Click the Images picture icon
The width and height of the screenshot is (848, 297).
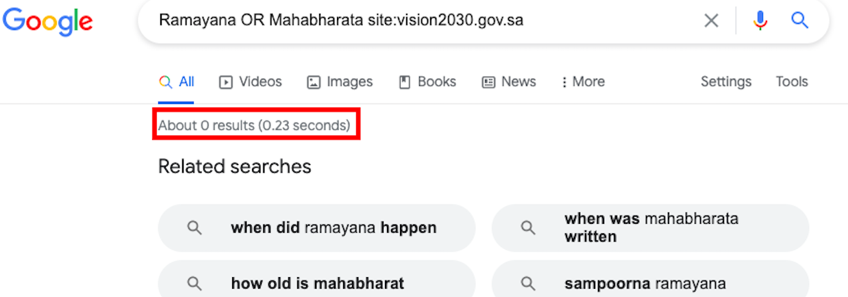(x=313, y=82)
